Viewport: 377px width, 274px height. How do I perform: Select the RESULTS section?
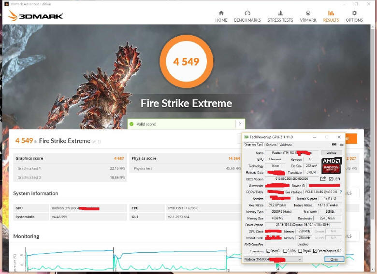point(331,16)
